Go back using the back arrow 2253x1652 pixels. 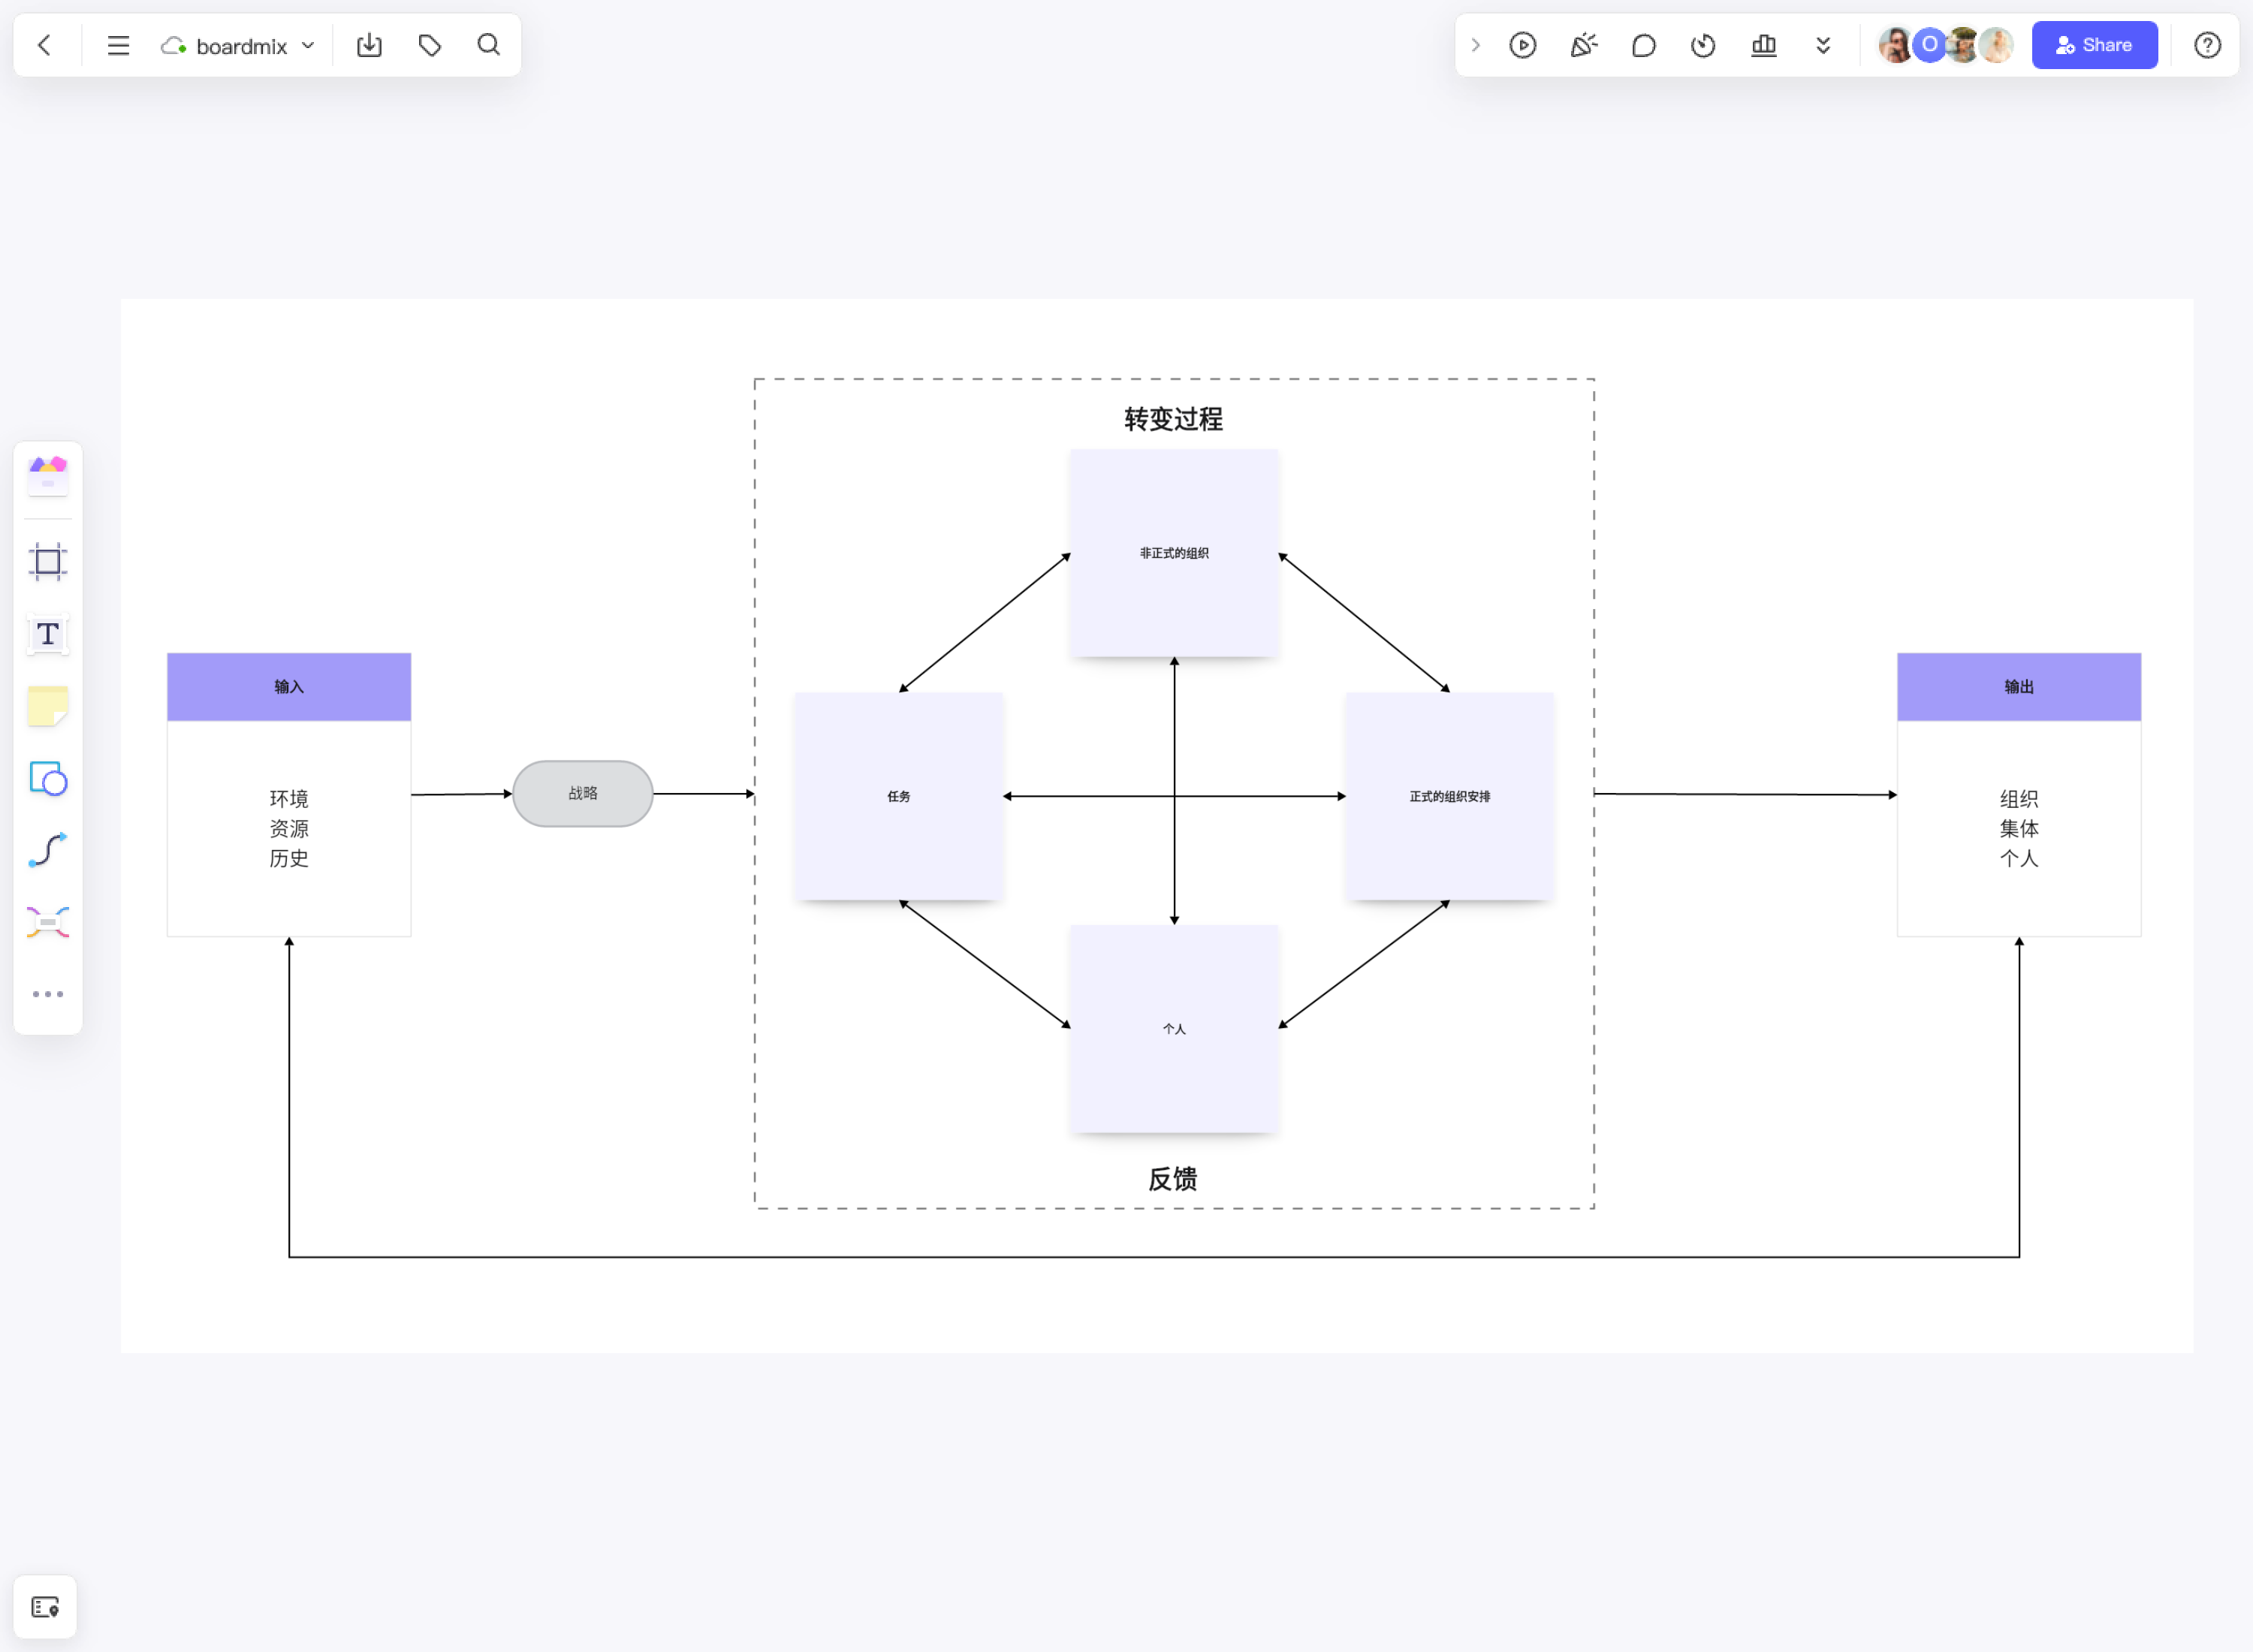44,45
